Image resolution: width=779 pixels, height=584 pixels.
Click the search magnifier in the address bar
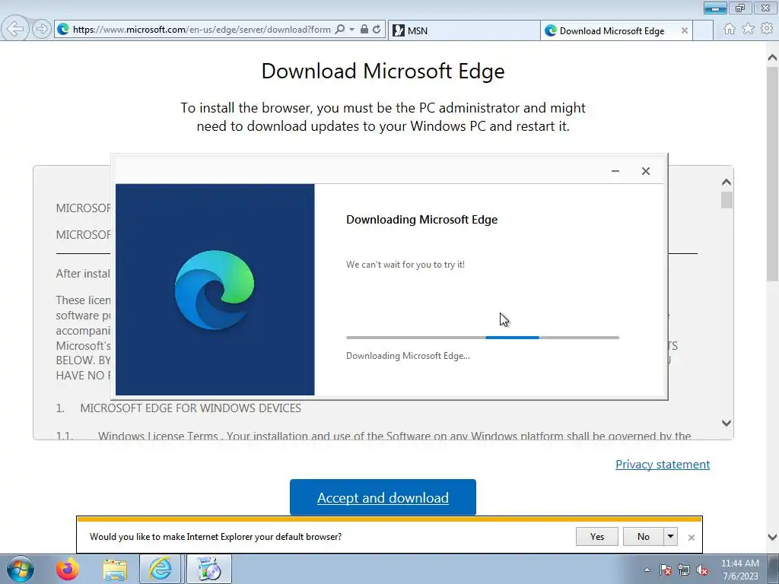click(x=340, y=30)
